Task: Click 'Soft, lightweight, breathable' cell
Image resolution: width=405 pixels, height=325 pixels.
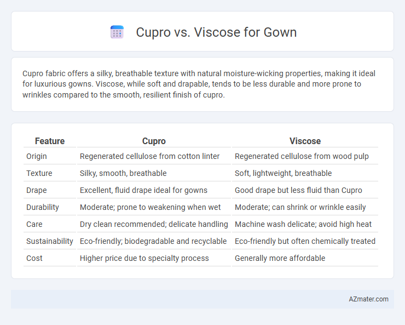Action: coord(283,173)
